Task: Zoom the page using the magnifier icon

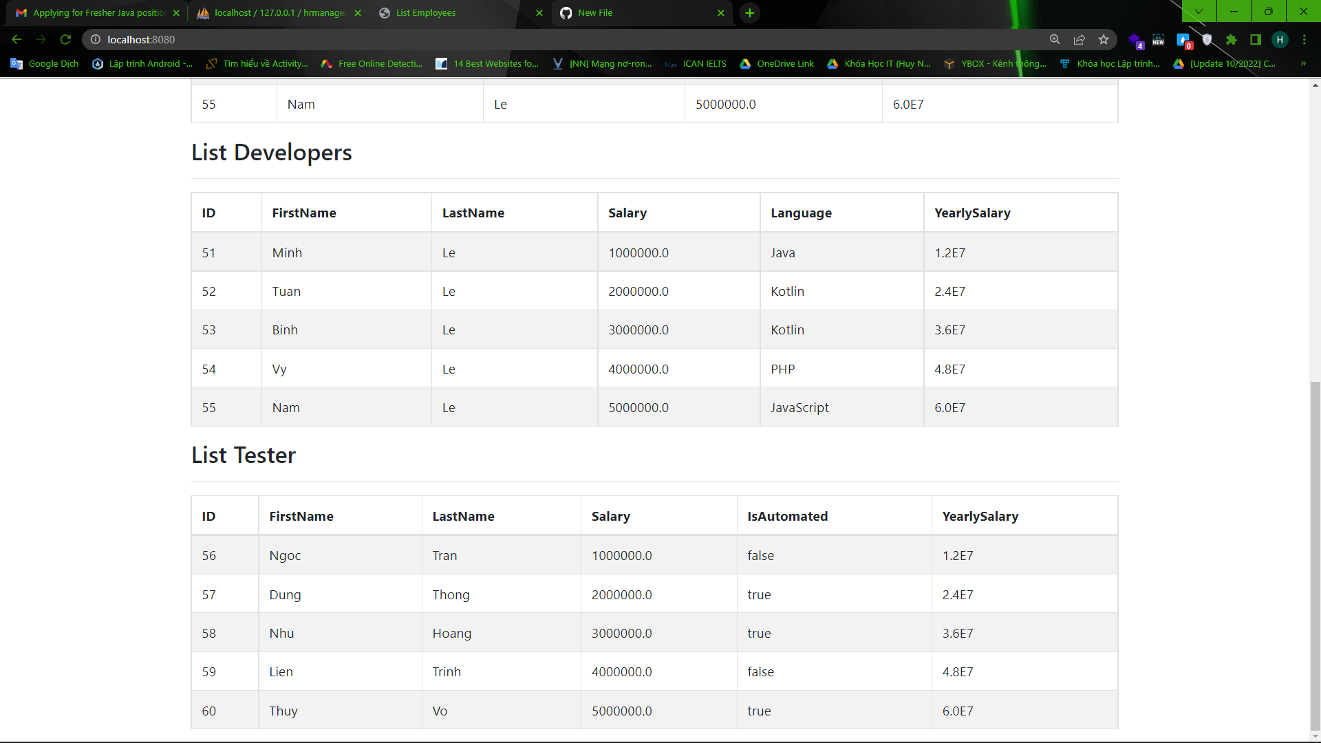Action: point(1055,39)
